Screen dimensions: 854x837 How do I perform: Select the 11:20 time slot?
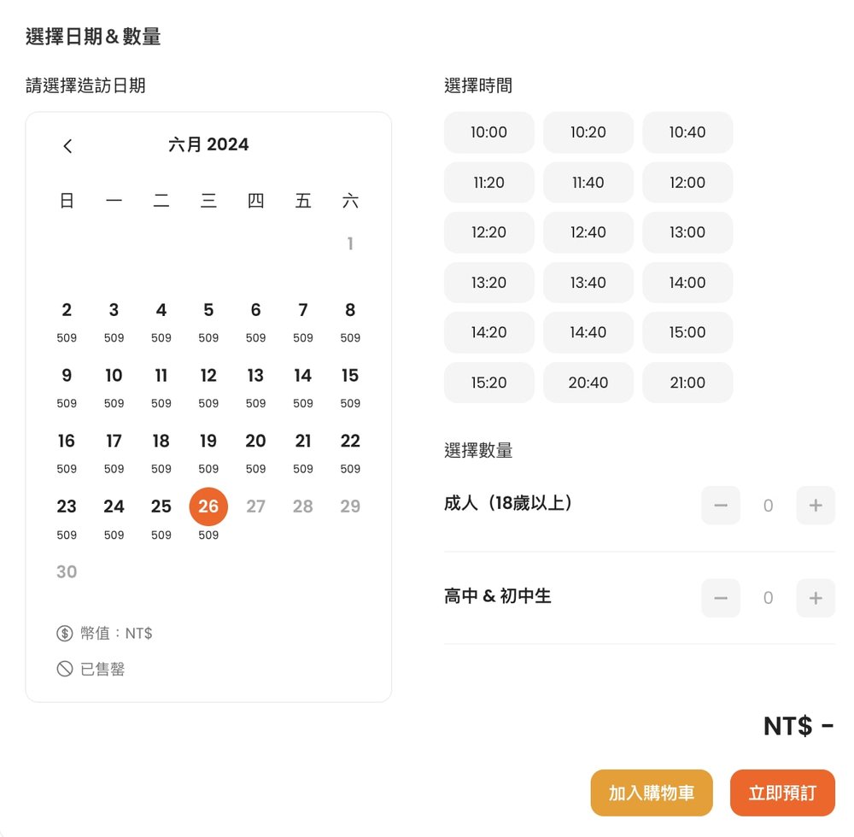click(488, 183)
